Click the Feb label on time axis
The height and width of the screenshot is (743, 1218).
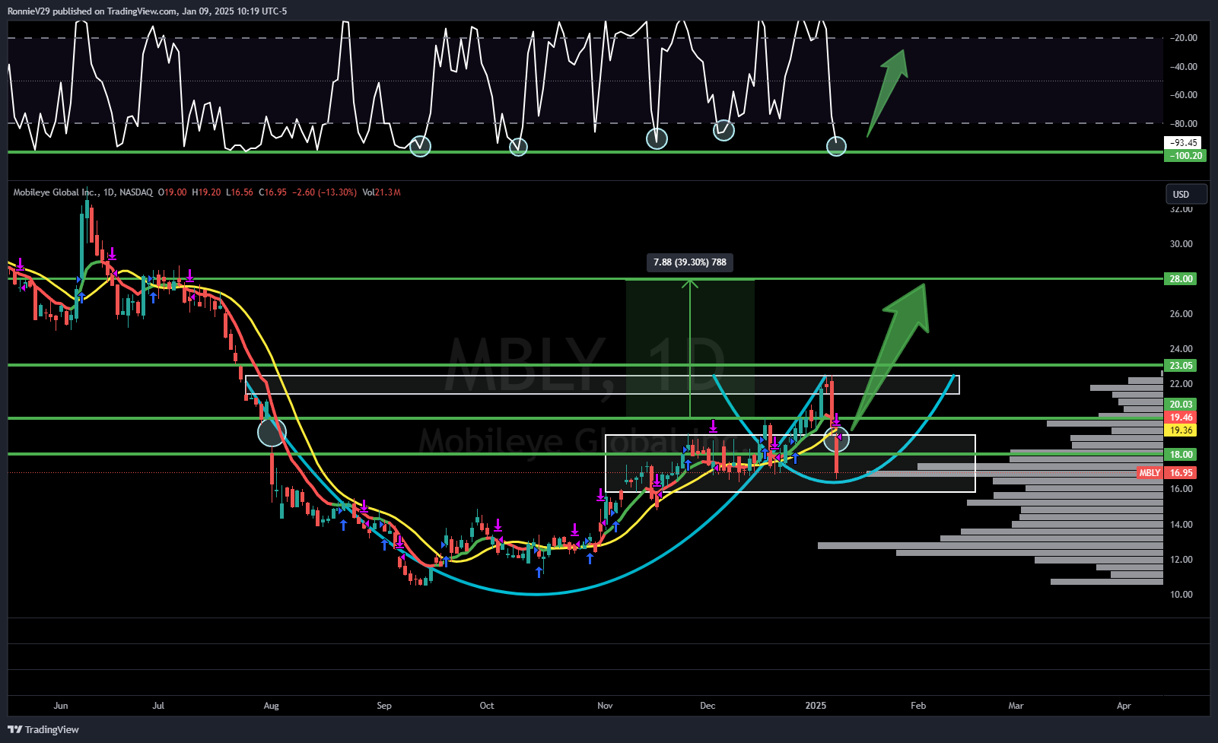pyautogui.click(x=918, y=706)
